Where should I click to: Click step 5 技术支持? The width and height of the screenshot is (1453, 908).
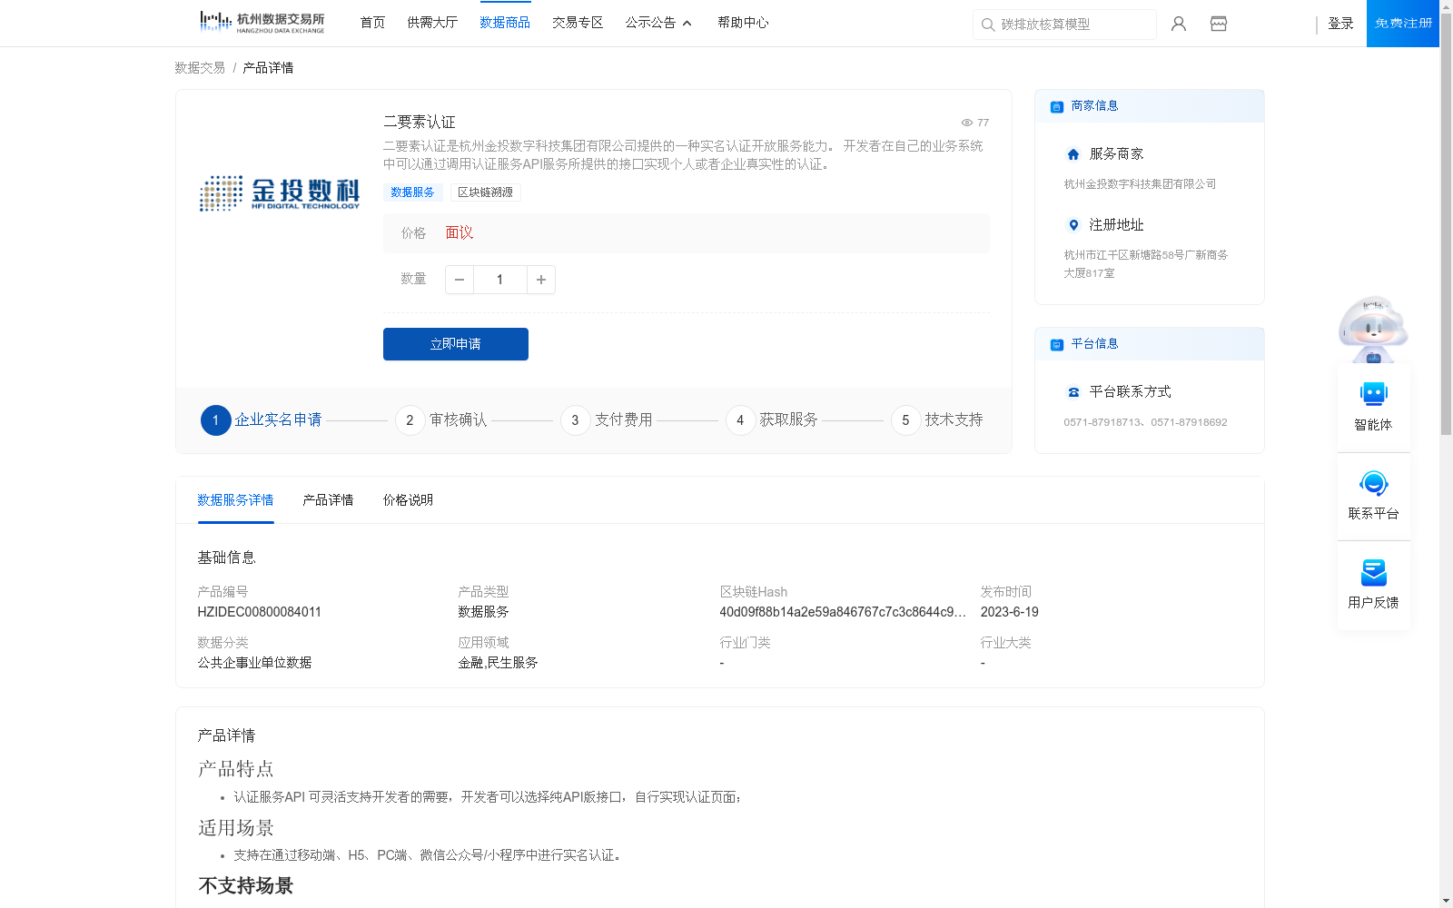point(937,420)
